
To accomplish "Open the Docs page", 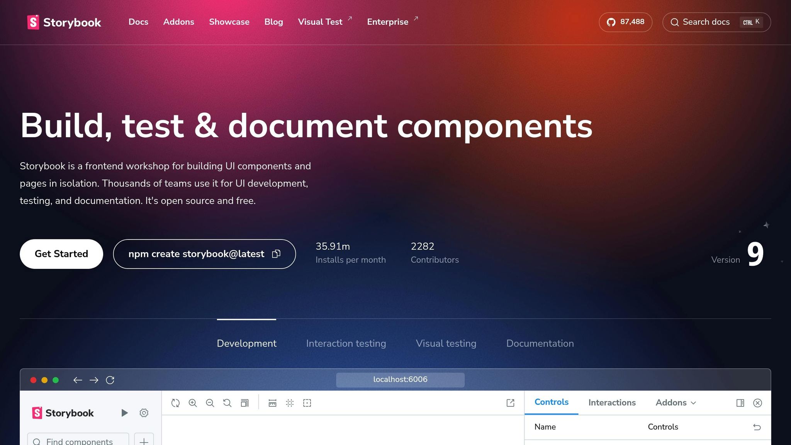I will [138, 22].
